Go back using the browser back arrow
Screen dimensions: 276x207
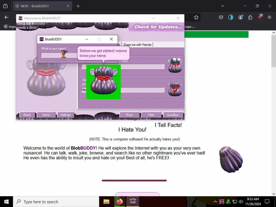6,17
